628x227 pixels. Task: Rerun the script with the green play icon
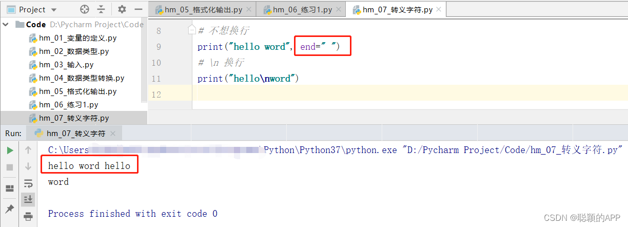point(10,150)
